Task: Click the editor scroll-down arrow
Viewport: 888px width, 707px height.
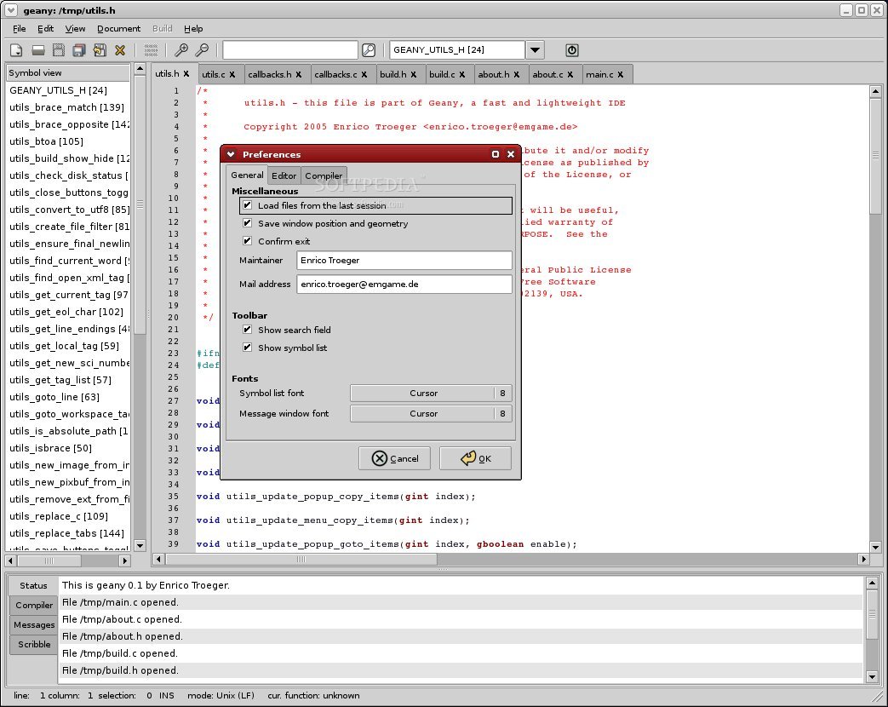Action: 875,547
